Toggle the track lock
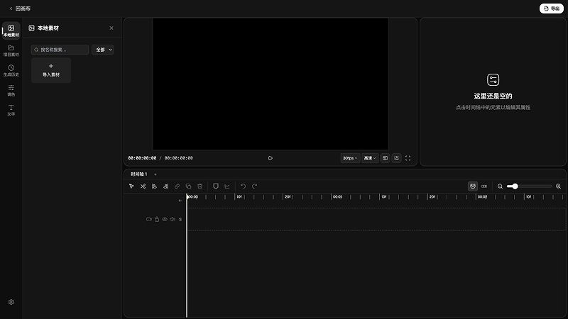 coord(157,219)
